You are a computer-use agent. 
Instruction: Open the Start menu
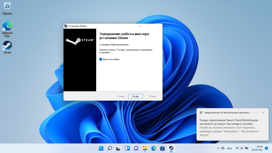pyautogui.click(x=101, y=148)
